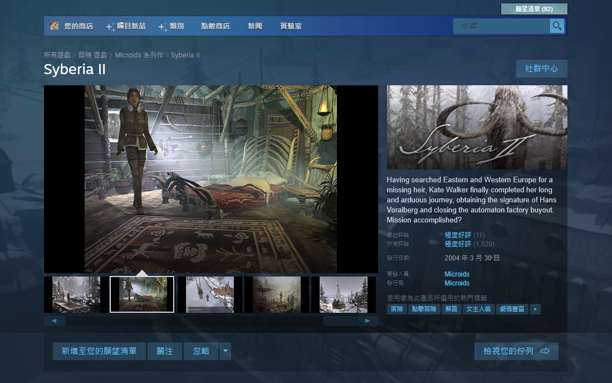612x383 pixels.
Task: Select highlighted thumbnail of yurt interior
Action: 142,294
